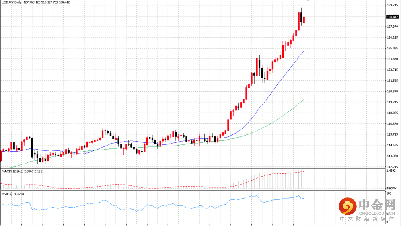Select the 112.215 price level label
The height and width of the screenshot is (226, 401).
click(393, 167)
